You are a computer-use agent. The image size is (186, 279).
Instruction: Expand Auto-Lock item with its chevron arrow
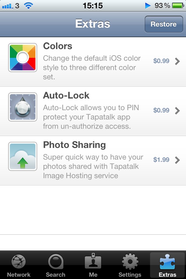[177, 110]
